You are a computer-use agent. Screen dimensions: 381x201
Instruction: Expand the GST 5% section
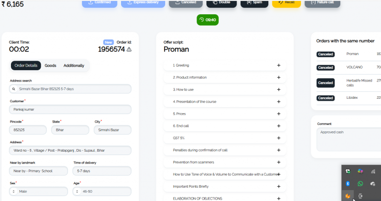pyautogui.click(x=225, y=138)
